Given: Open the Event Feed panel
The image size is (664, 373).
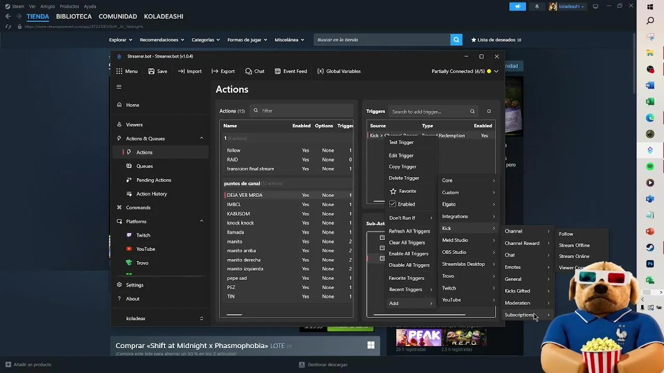Looking at the screenshot, I should point(290,71).
